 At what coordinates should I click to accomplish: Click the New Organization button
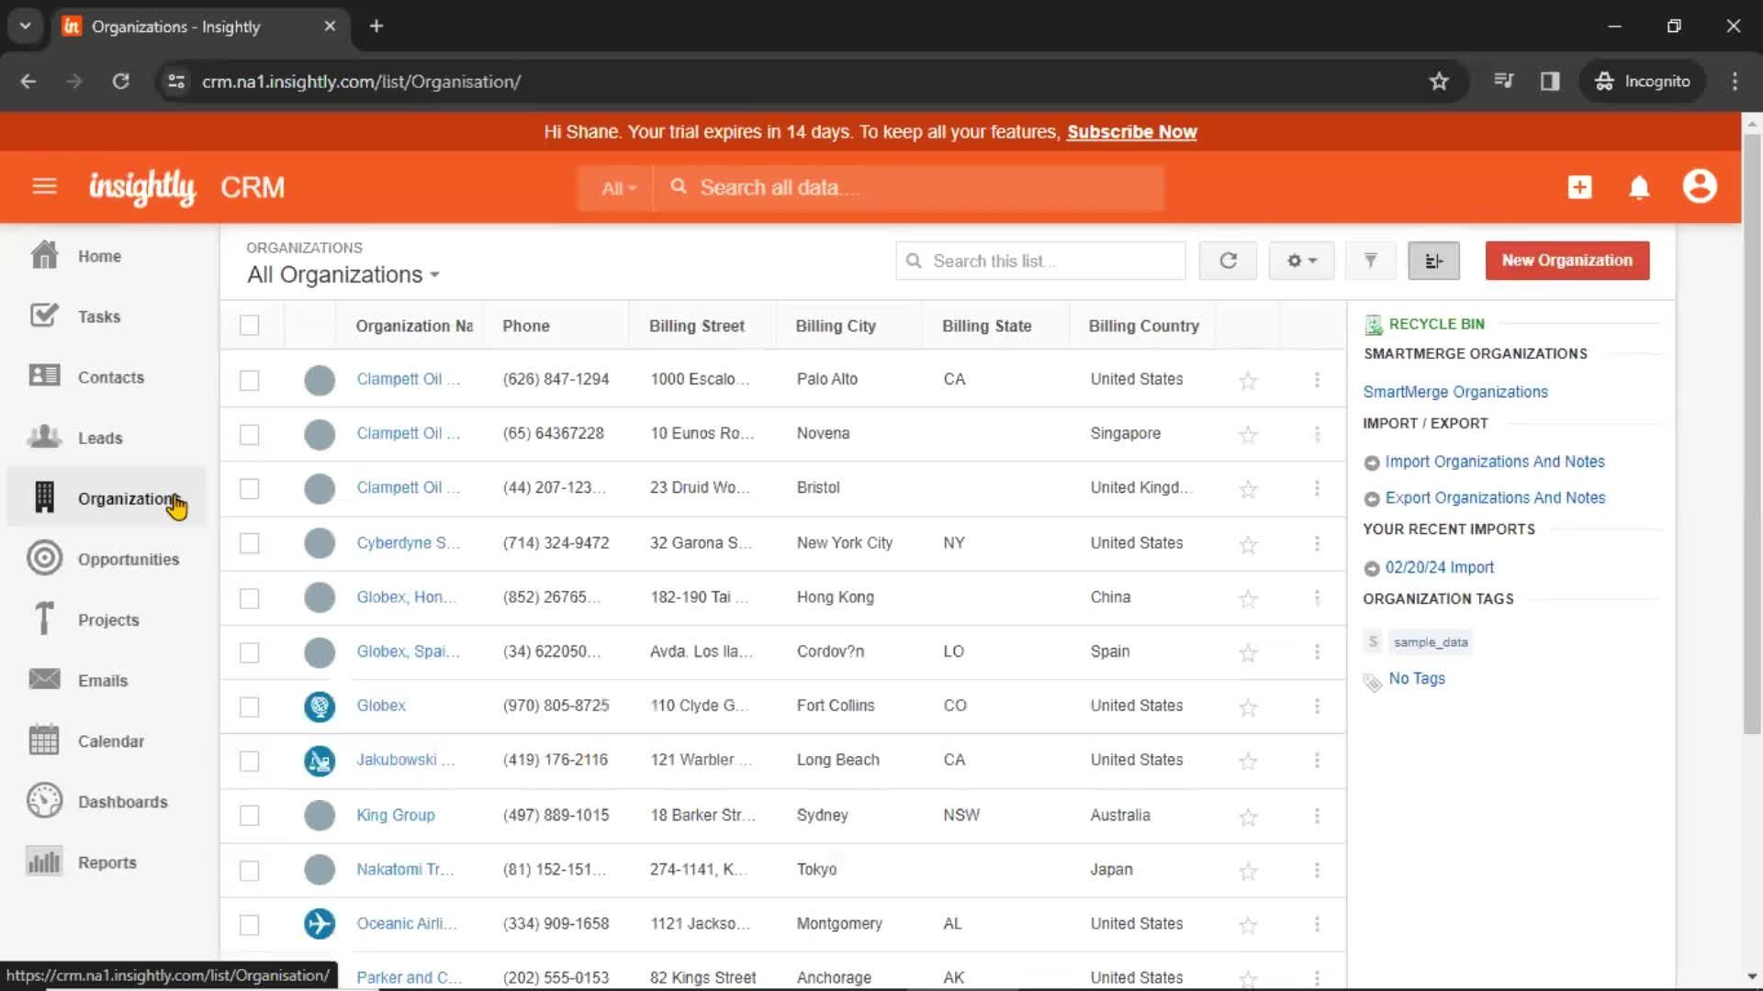1566,259
